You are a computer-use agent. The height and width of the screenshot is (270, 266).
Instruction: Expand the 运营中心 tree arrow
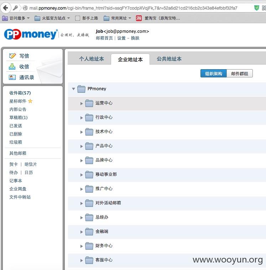pos(82,103)
